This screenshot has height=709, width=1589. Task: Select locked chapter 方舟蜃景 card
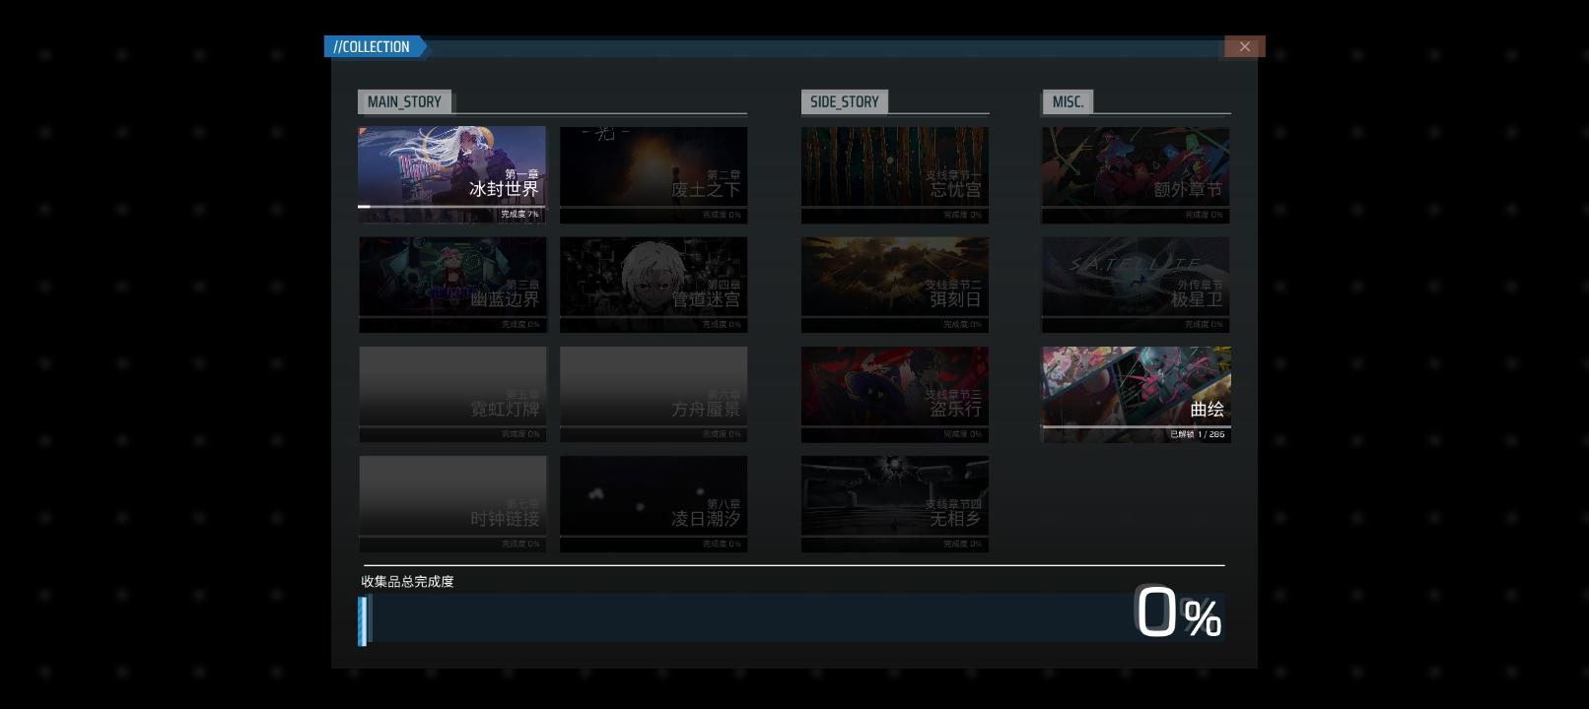[653, 394]
